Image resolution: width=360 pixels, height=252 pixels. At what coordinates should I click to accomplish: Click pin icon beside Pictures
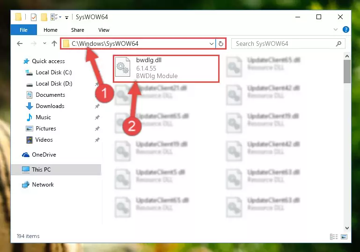tap(97, 129)
